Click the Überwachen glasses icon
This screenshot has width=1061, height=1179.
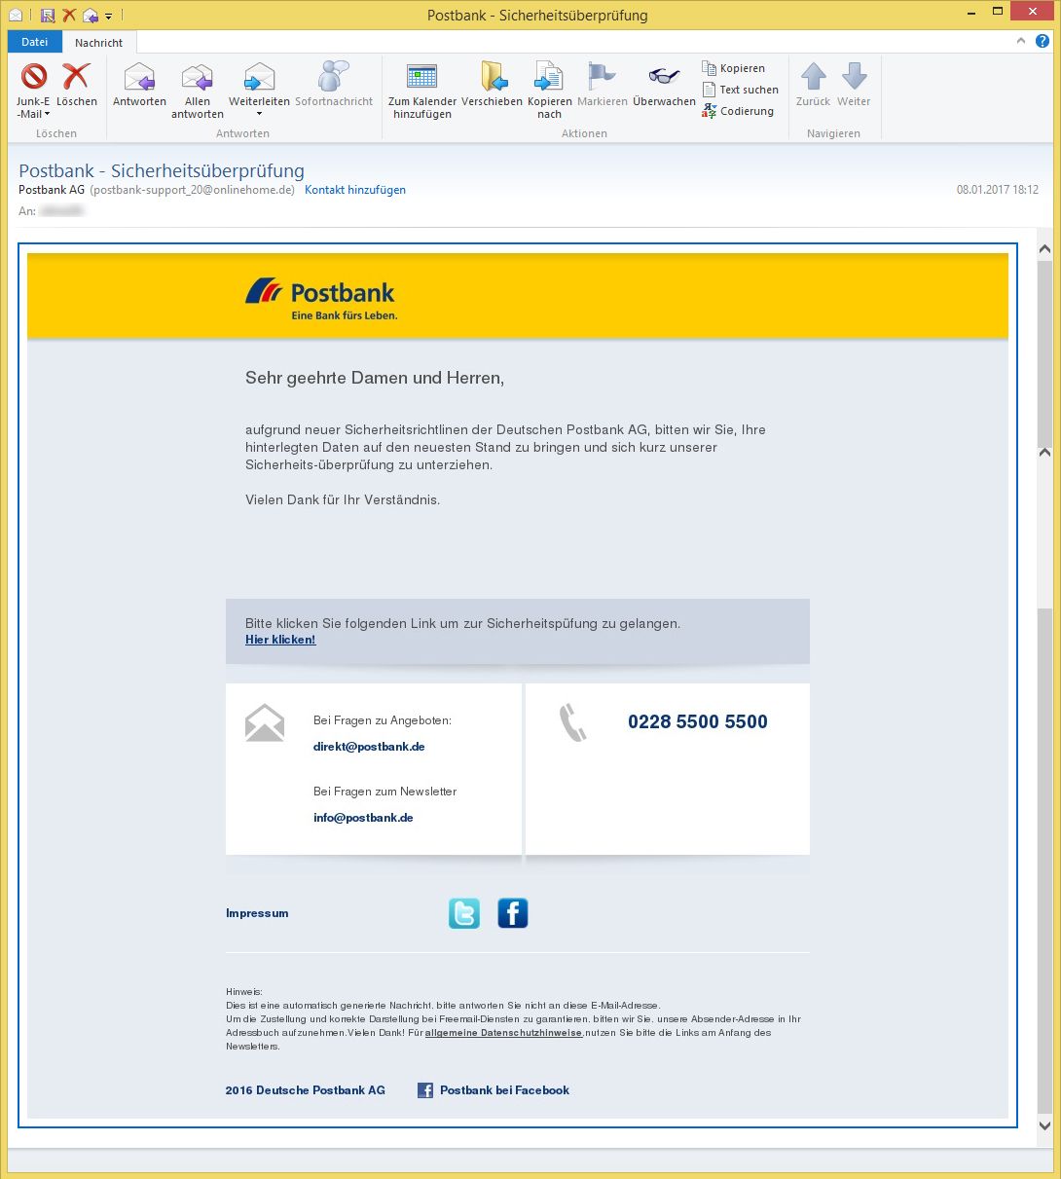[664, 76]
